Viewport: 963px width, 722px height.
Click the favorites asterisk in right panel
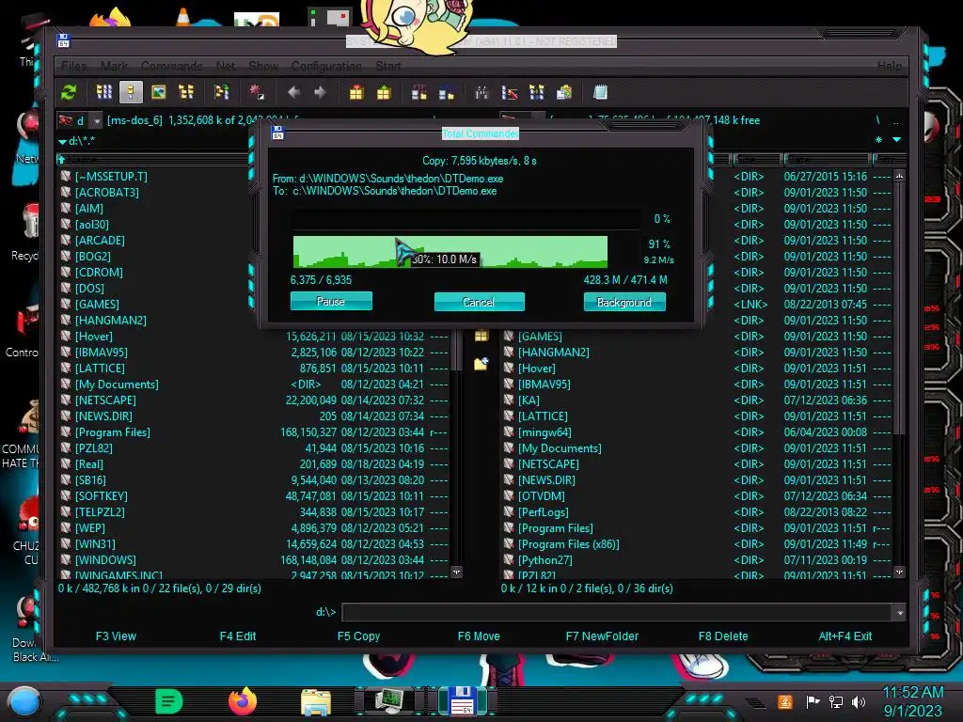(879, 140)
